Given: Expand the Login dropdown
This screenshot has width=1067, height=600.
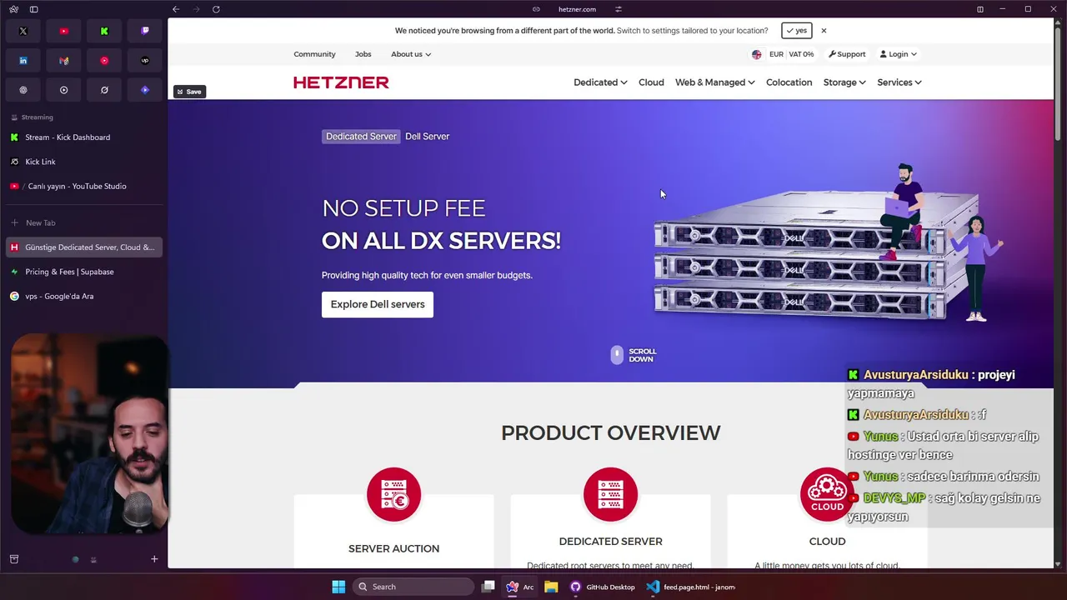Looking at the screenshot, I should 898,54.
